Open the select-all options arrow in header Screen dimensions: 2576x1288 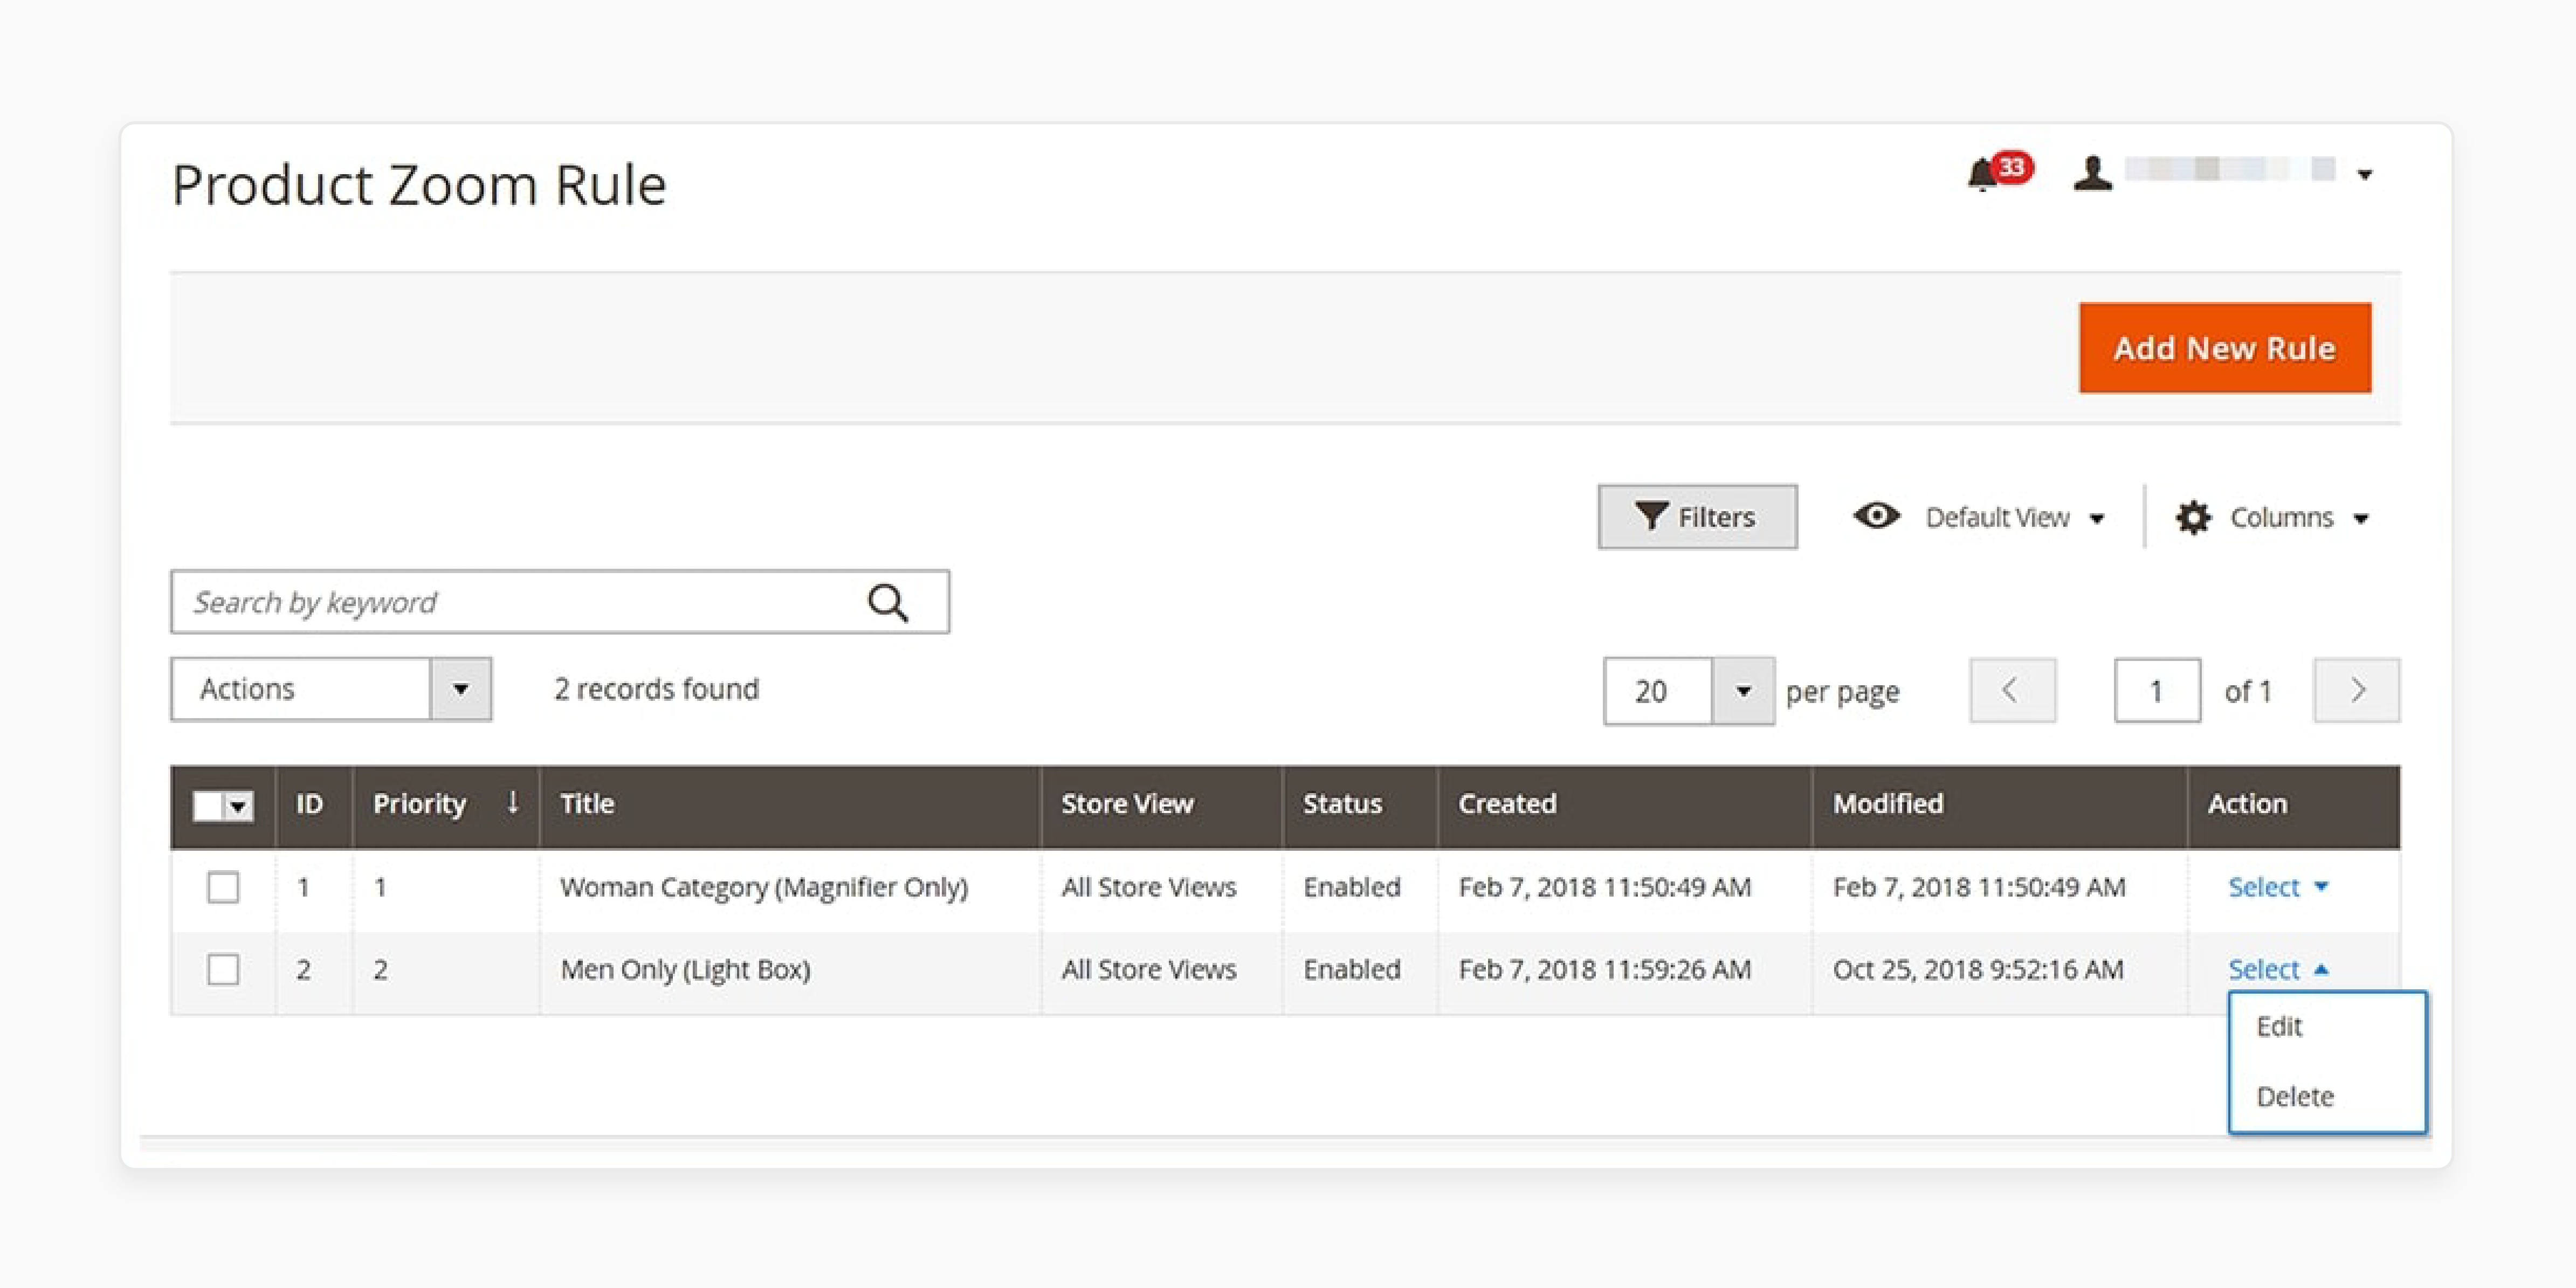[239, 806]
